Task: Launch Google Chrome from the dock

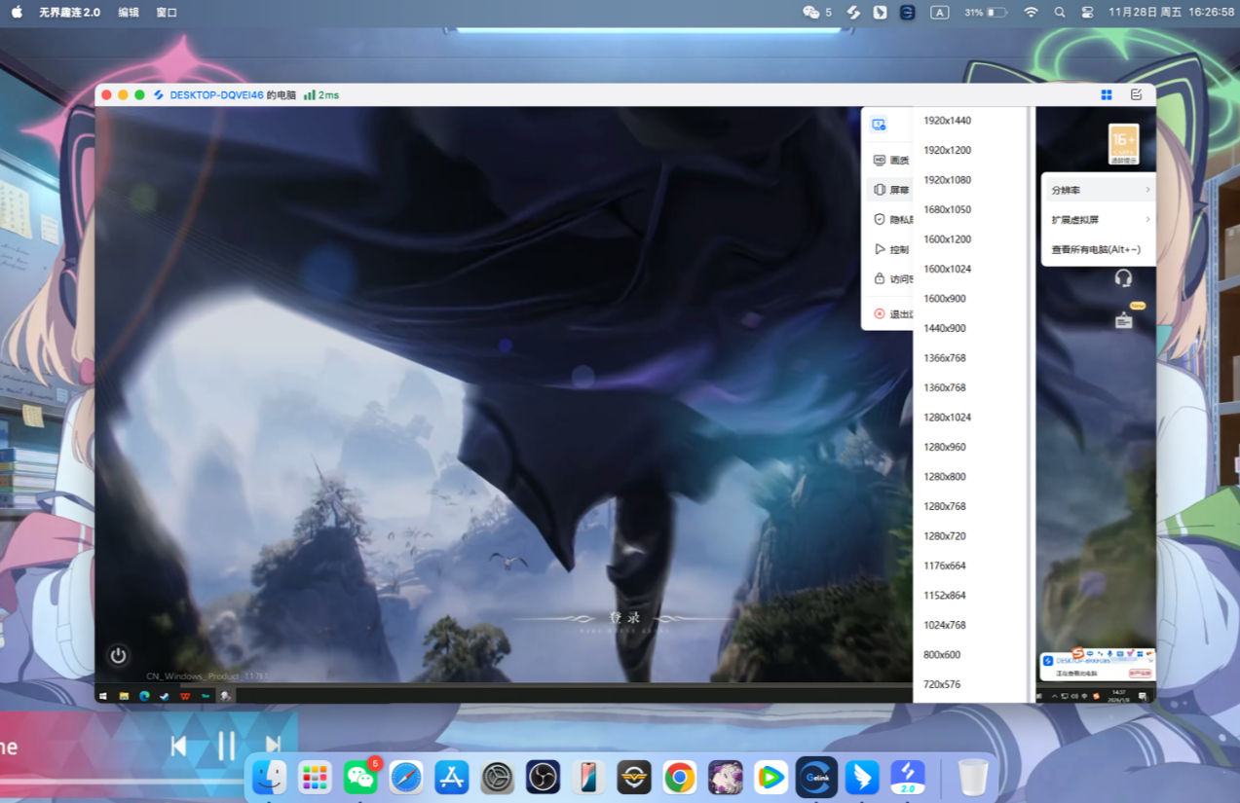Action: coord(680,777)
